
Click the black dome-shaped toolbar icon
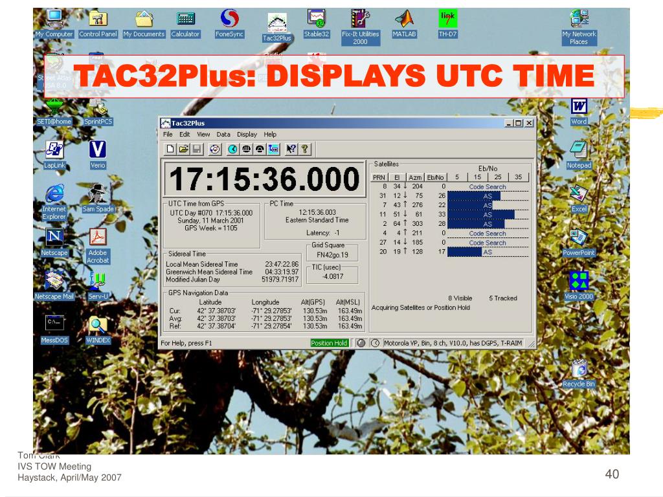260,149
